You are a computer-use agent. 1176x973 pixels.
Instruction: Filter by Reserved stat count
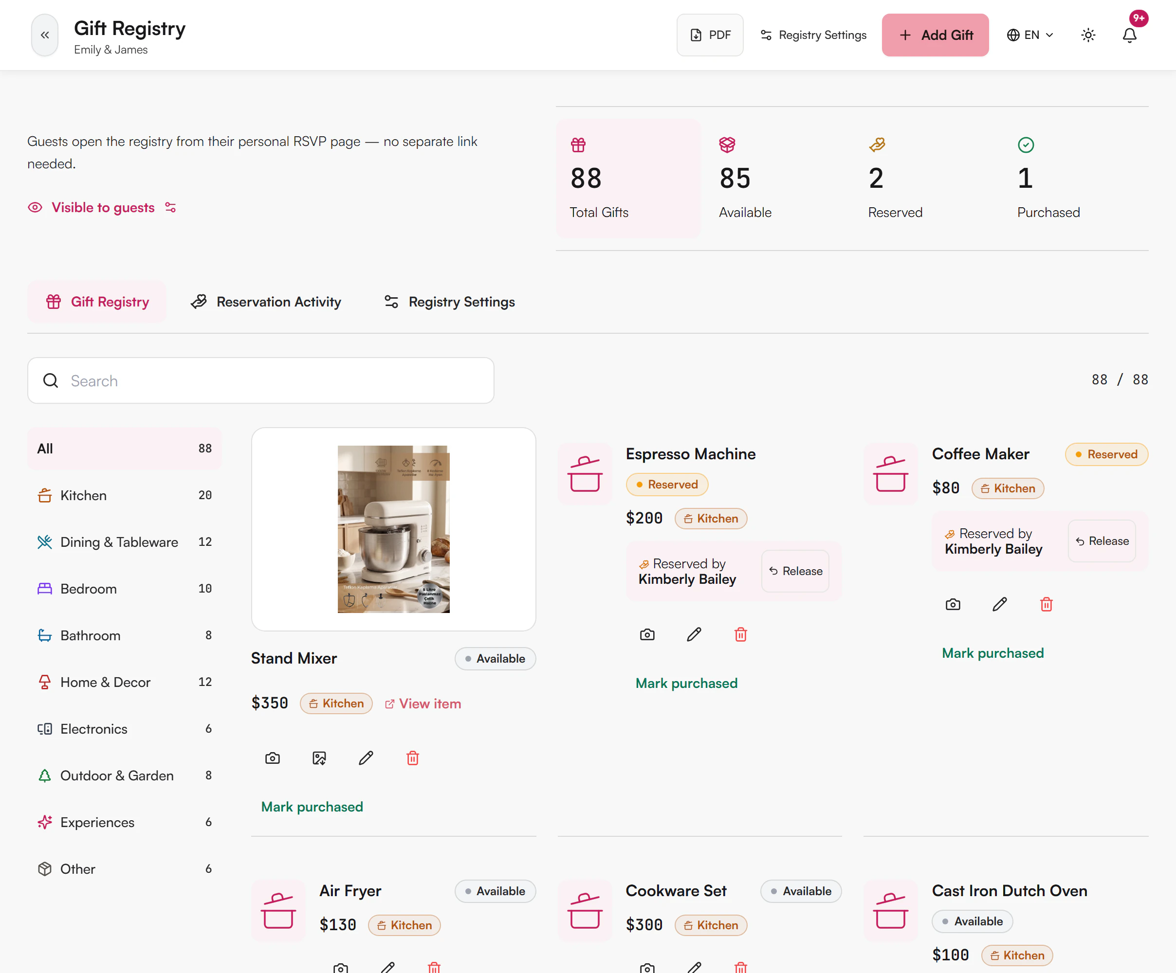pyautogui.click(x=926, y=179)
